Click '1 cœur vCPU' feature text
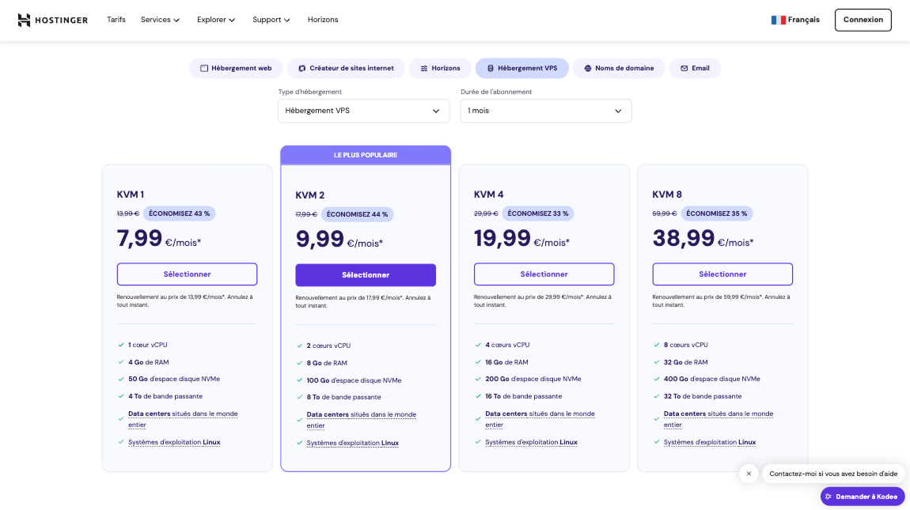The height and width of the screenshot is (510, 910). click(x=148, y=345)
